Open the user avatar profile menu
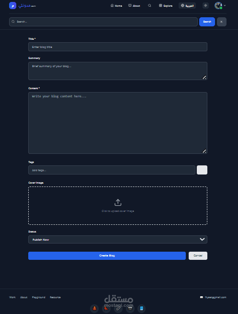 point(218,6)
